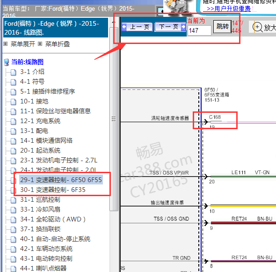Click the 放大 zoom in magnifier icon
This screenshot has height=272, width=276.
(257, 27)
